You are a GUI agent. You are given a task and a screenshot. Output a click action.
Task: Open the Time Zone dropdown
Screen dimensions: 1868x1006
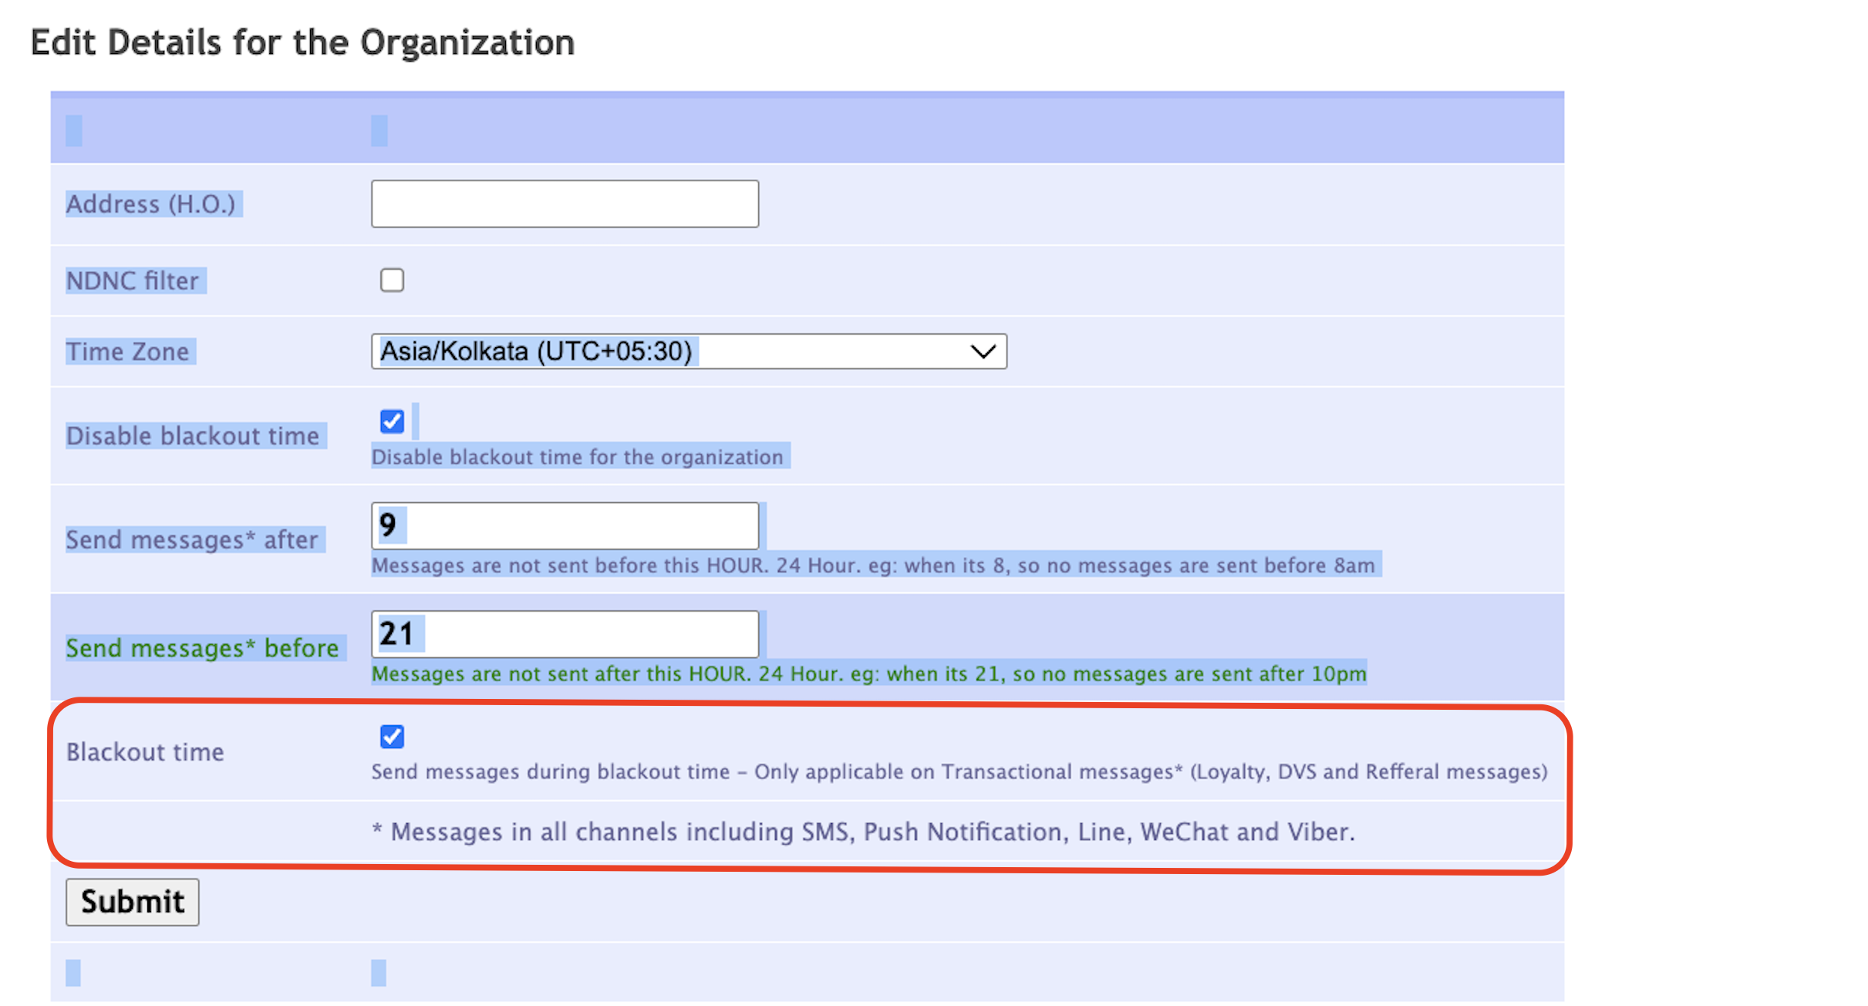pyautogui.click(x=688, y=352)
